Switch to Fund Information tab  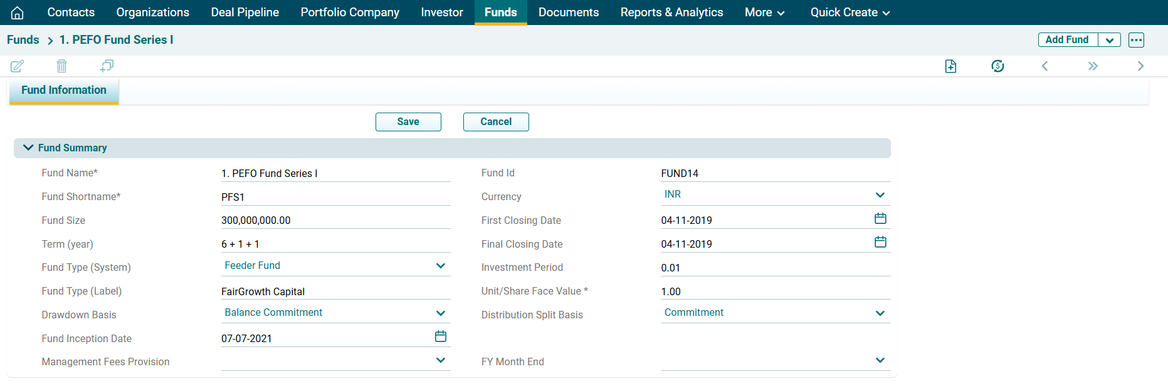[x=64, y=90]
